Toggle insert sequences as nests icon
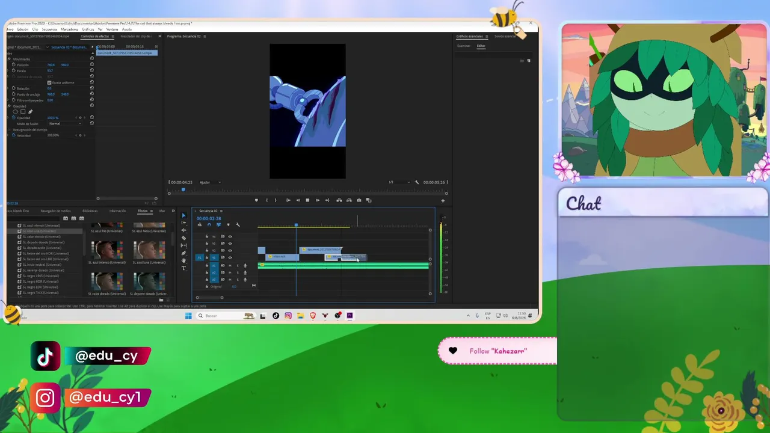 [x=200, y=225]
